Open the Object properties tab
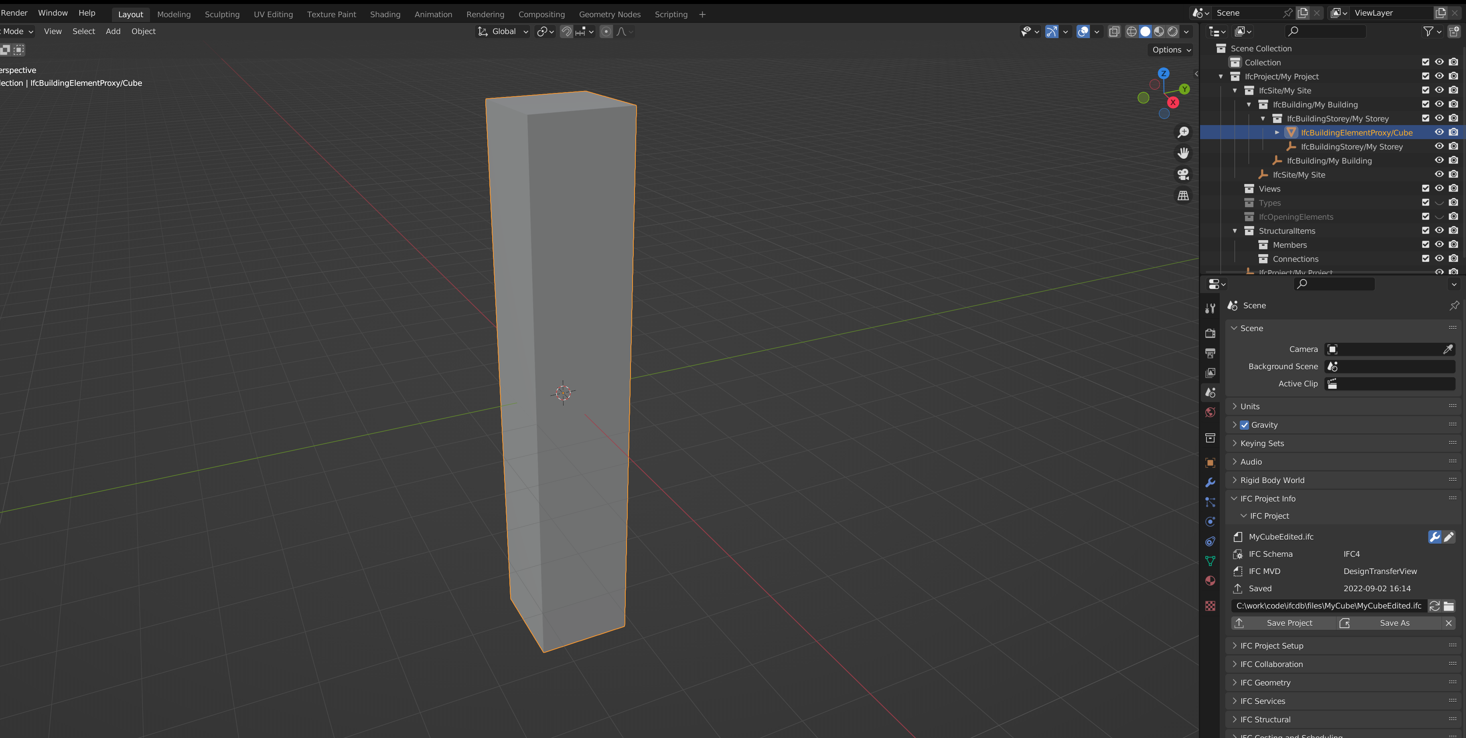 click(x=1210, y=463)
